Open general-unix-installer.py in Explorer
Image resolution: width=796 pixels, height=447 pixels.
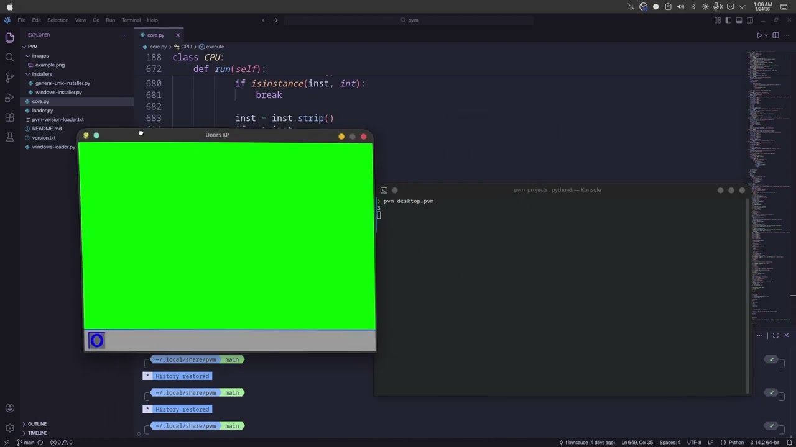tap(62, 83)
